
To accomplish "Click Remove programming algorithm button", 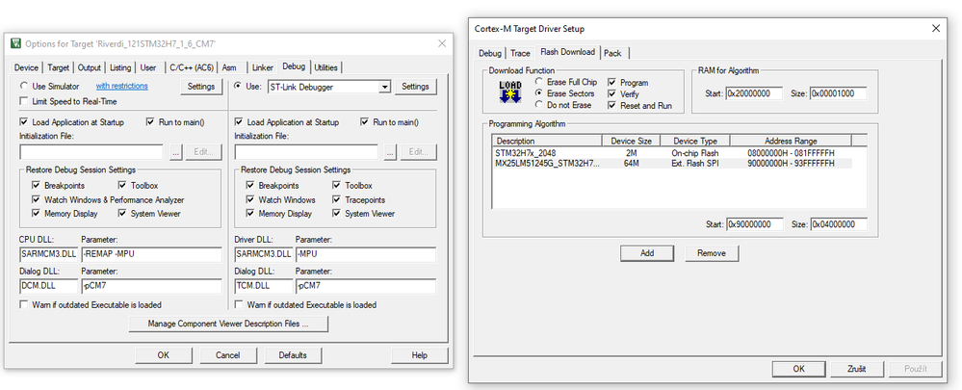I will pyautogui.click(x=712, y=252).
